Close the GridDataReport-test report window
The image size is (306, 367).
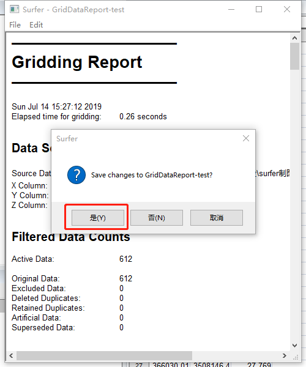click(x=287, y=9)
